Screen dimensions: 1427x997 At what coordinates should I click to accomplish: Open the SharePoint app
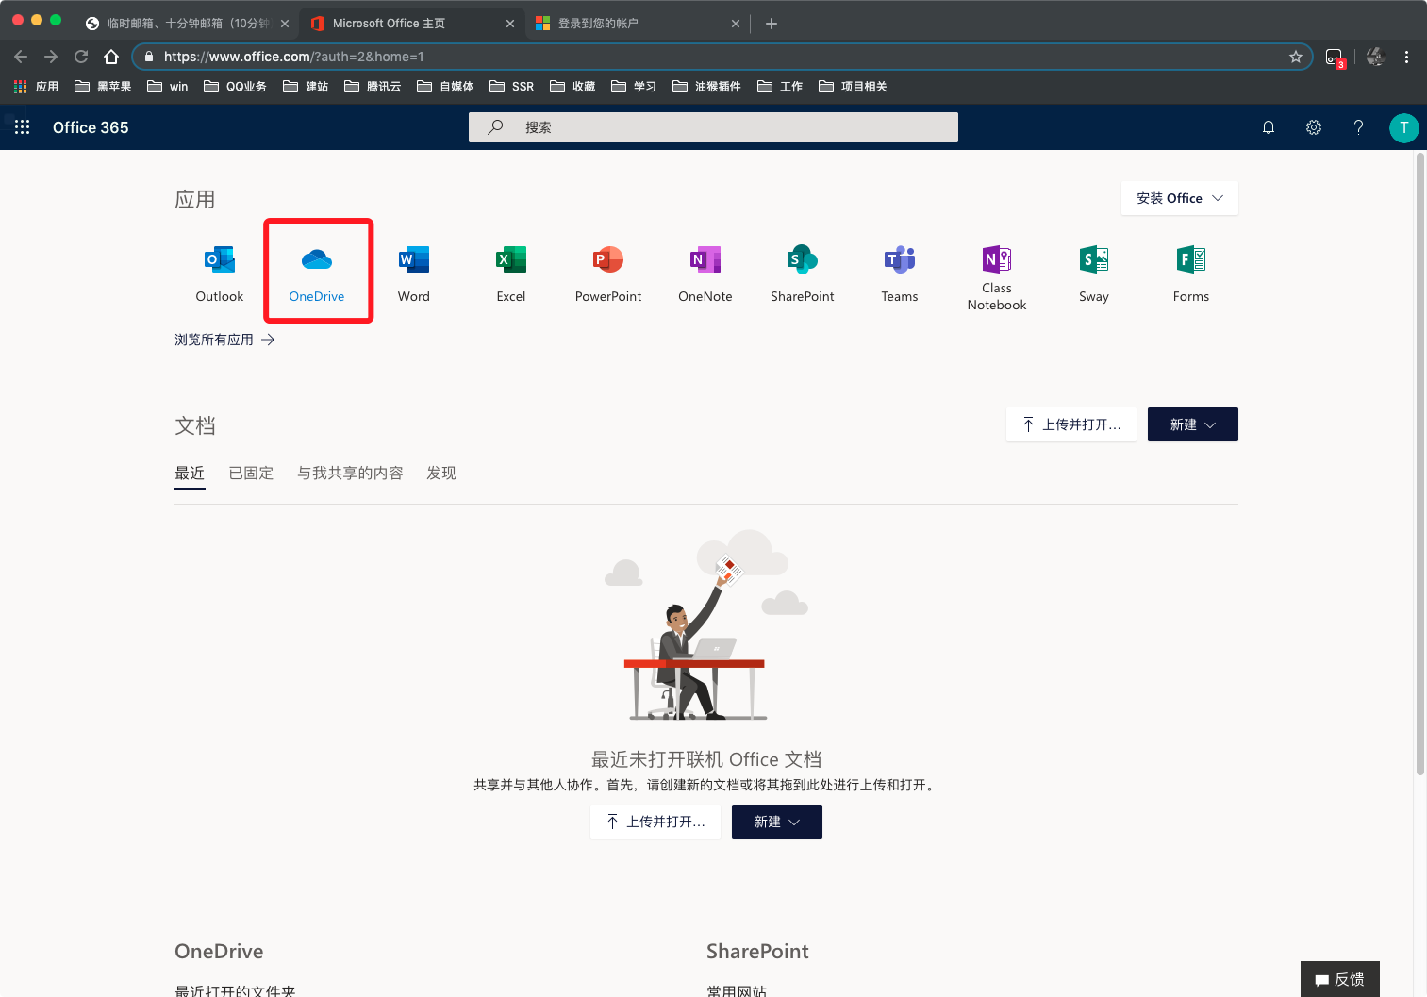tap(803, 274)
